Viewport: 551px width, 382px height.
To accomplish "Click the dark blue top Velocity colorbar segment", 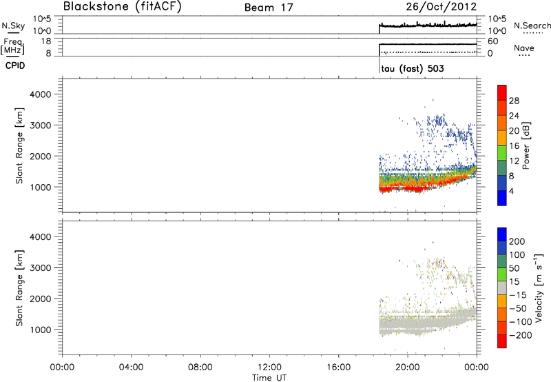I will pyautogui.click(x=502, y=234).
